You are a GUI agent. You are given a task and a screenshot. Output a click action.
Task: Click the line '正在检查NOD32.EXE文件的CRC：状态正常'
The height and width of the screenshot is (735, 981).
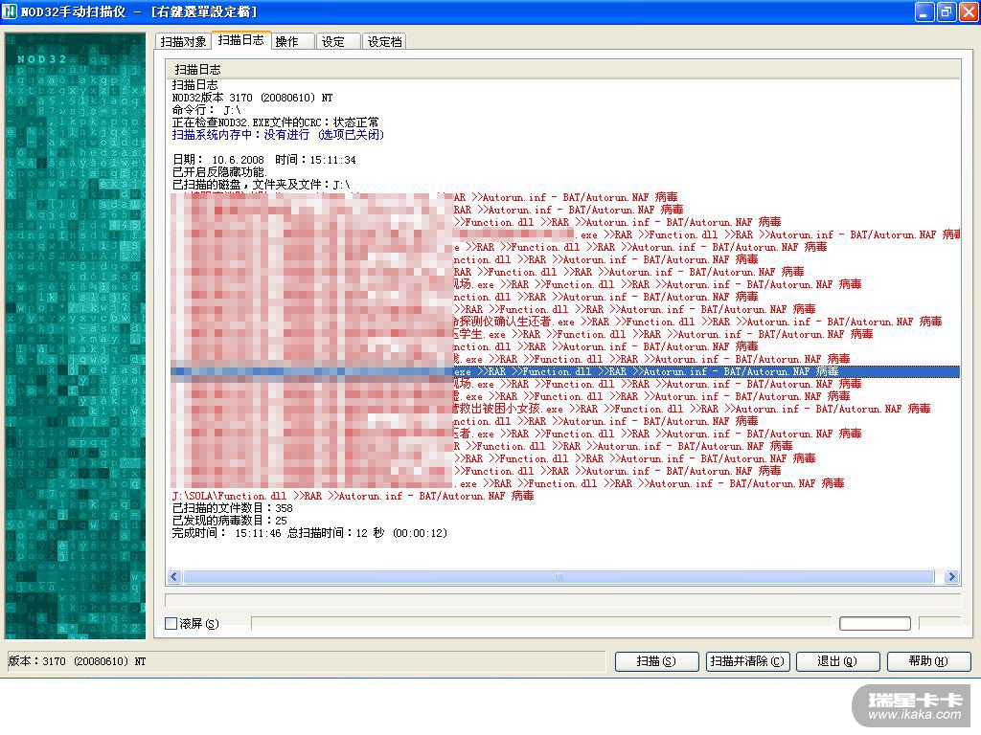pos(275,122)
